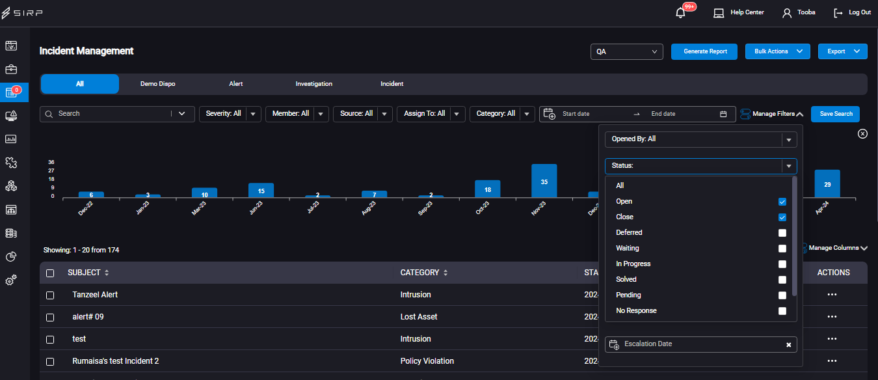The image size is (878, 380).
Task: Check the Deferred status checkbox
Action: tap(782, 233)
